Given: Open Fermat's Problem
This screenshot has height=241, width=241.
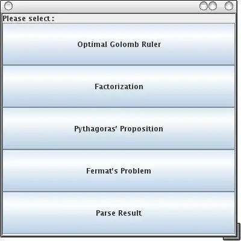Looking at the screenshot, I should click(119, 171).
